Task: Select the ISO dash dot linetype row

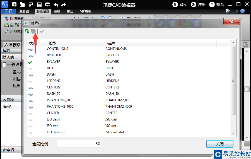Action: 129,132
